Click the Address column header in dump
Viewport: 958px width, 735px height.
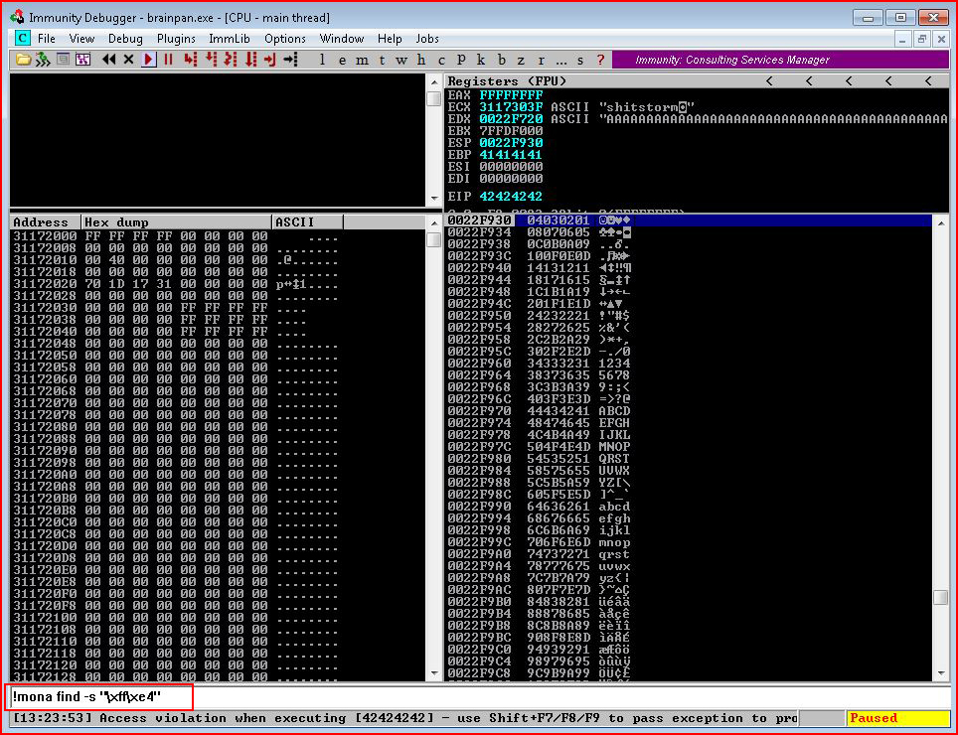46,222
